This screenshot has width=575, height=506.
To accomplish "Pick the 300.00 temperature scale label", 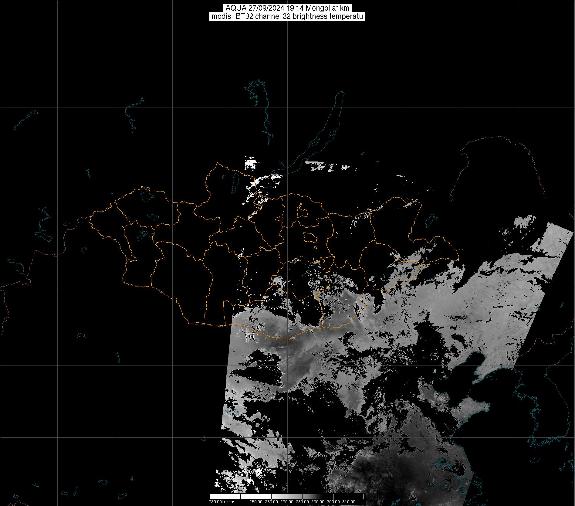I will [x=333, y=502].
